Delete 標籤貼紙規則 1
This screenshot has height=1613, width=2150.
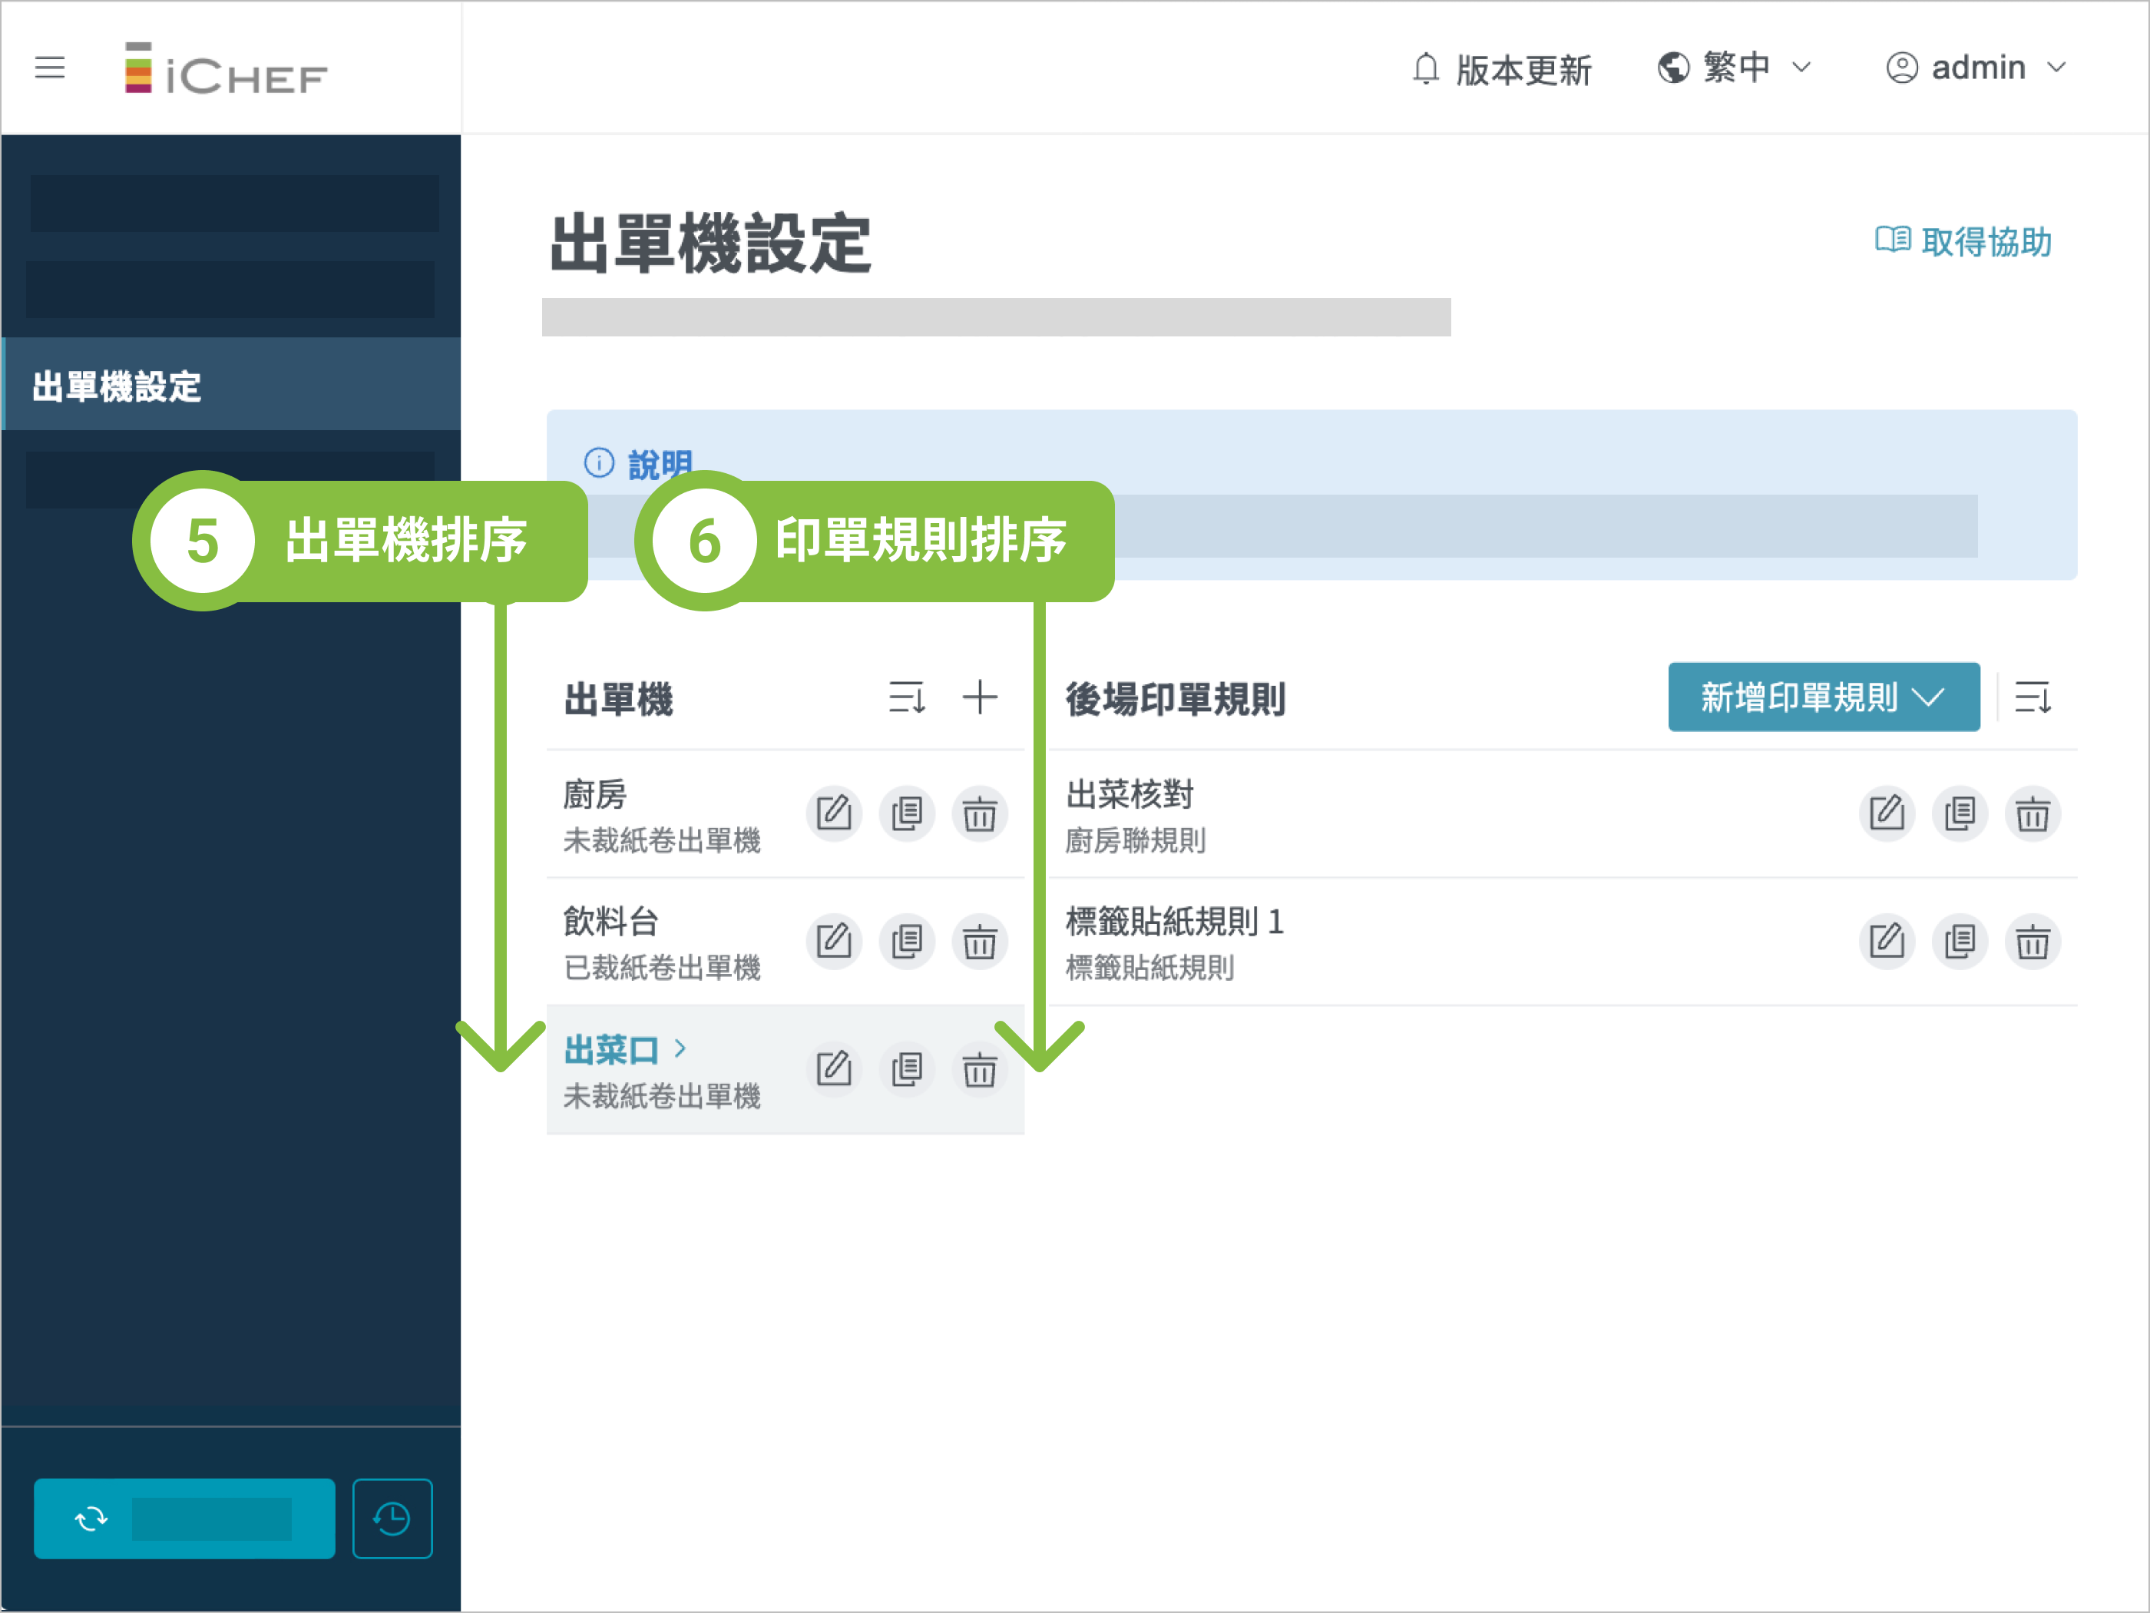[x=2033, y=941]
